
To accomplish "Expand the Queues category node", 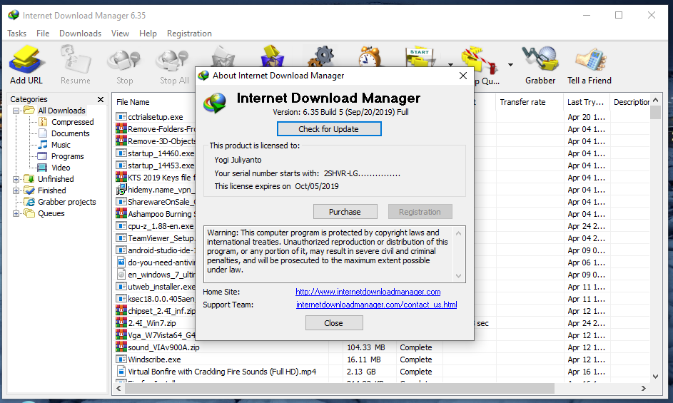I will pos(16,213).
